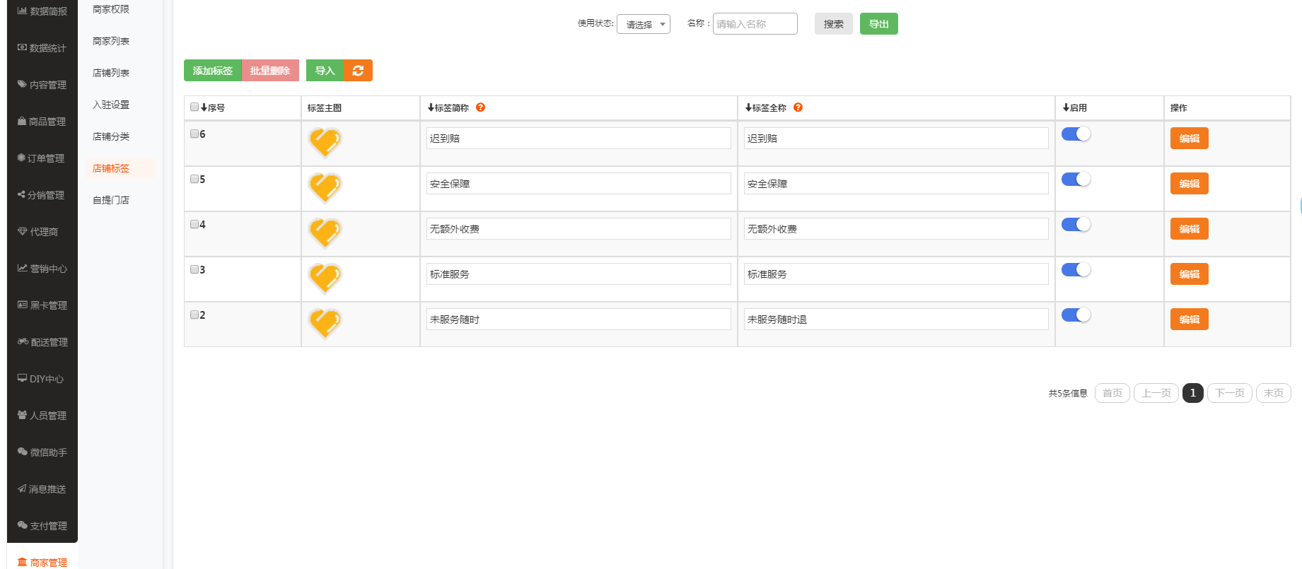The image size is (1302, 569).
Task: Click the 导出 export button
Action: [878, 24]
